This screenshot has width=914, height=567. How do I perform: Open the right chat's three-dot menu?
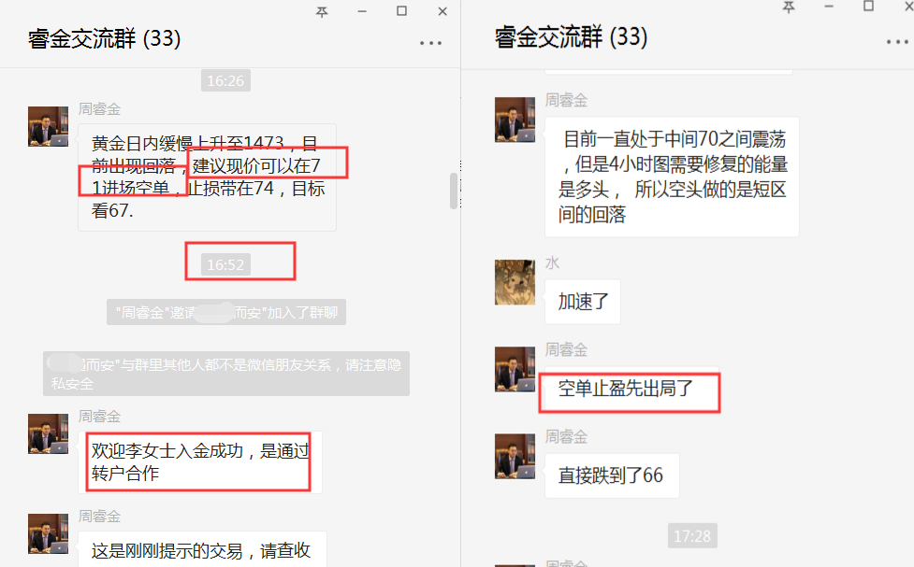pyautogui.click(x=898, y=42)
